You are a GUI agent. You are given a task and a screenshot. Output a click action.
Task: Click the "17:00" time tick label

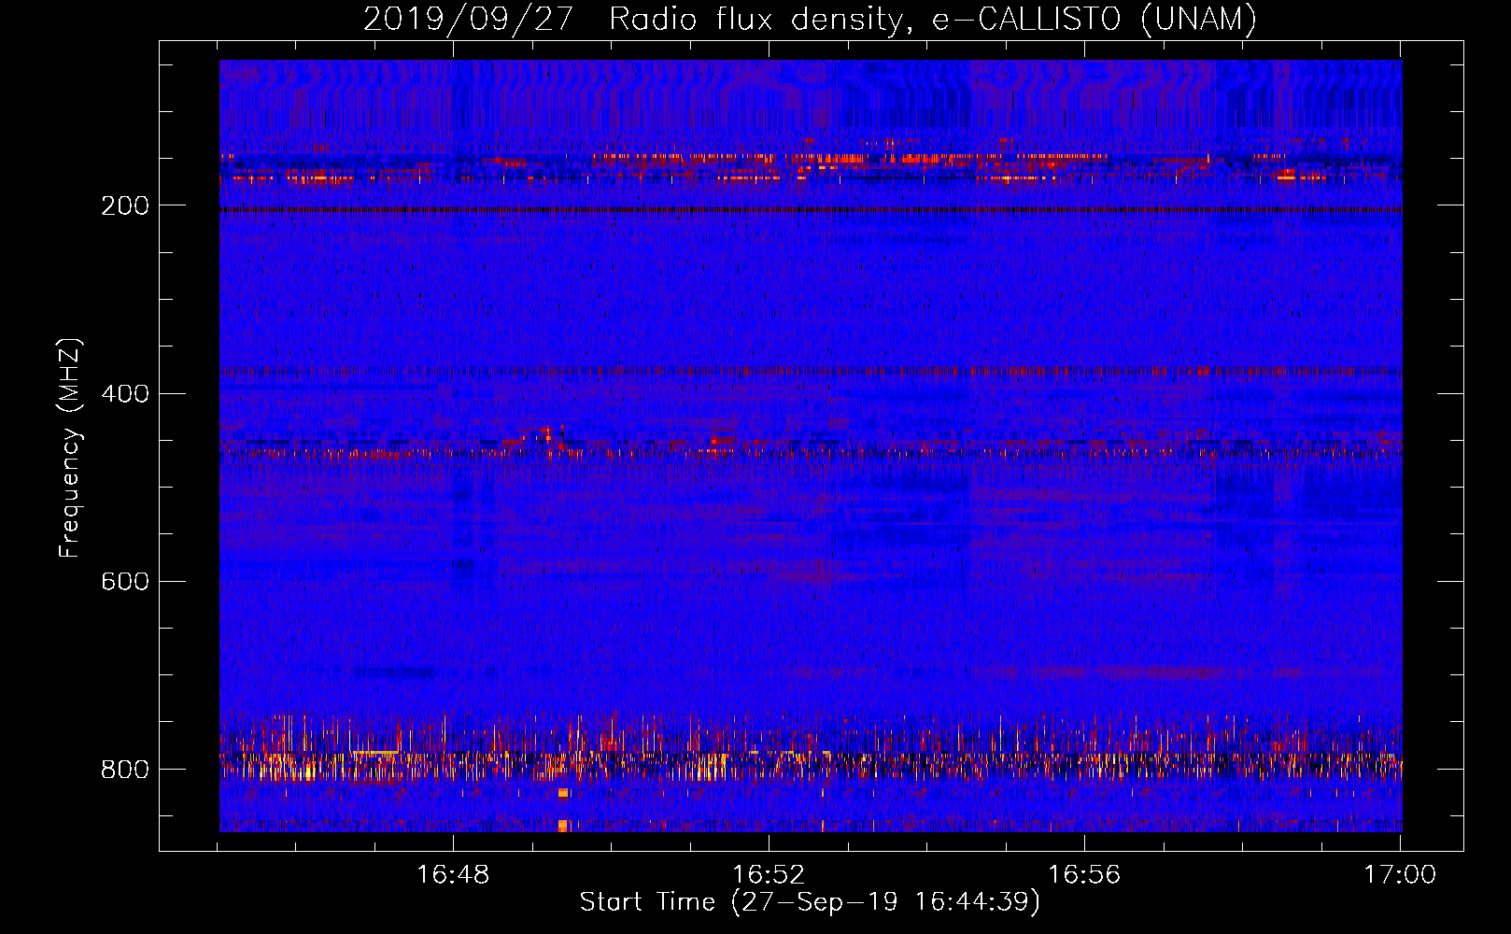(x=1400, y=874)
